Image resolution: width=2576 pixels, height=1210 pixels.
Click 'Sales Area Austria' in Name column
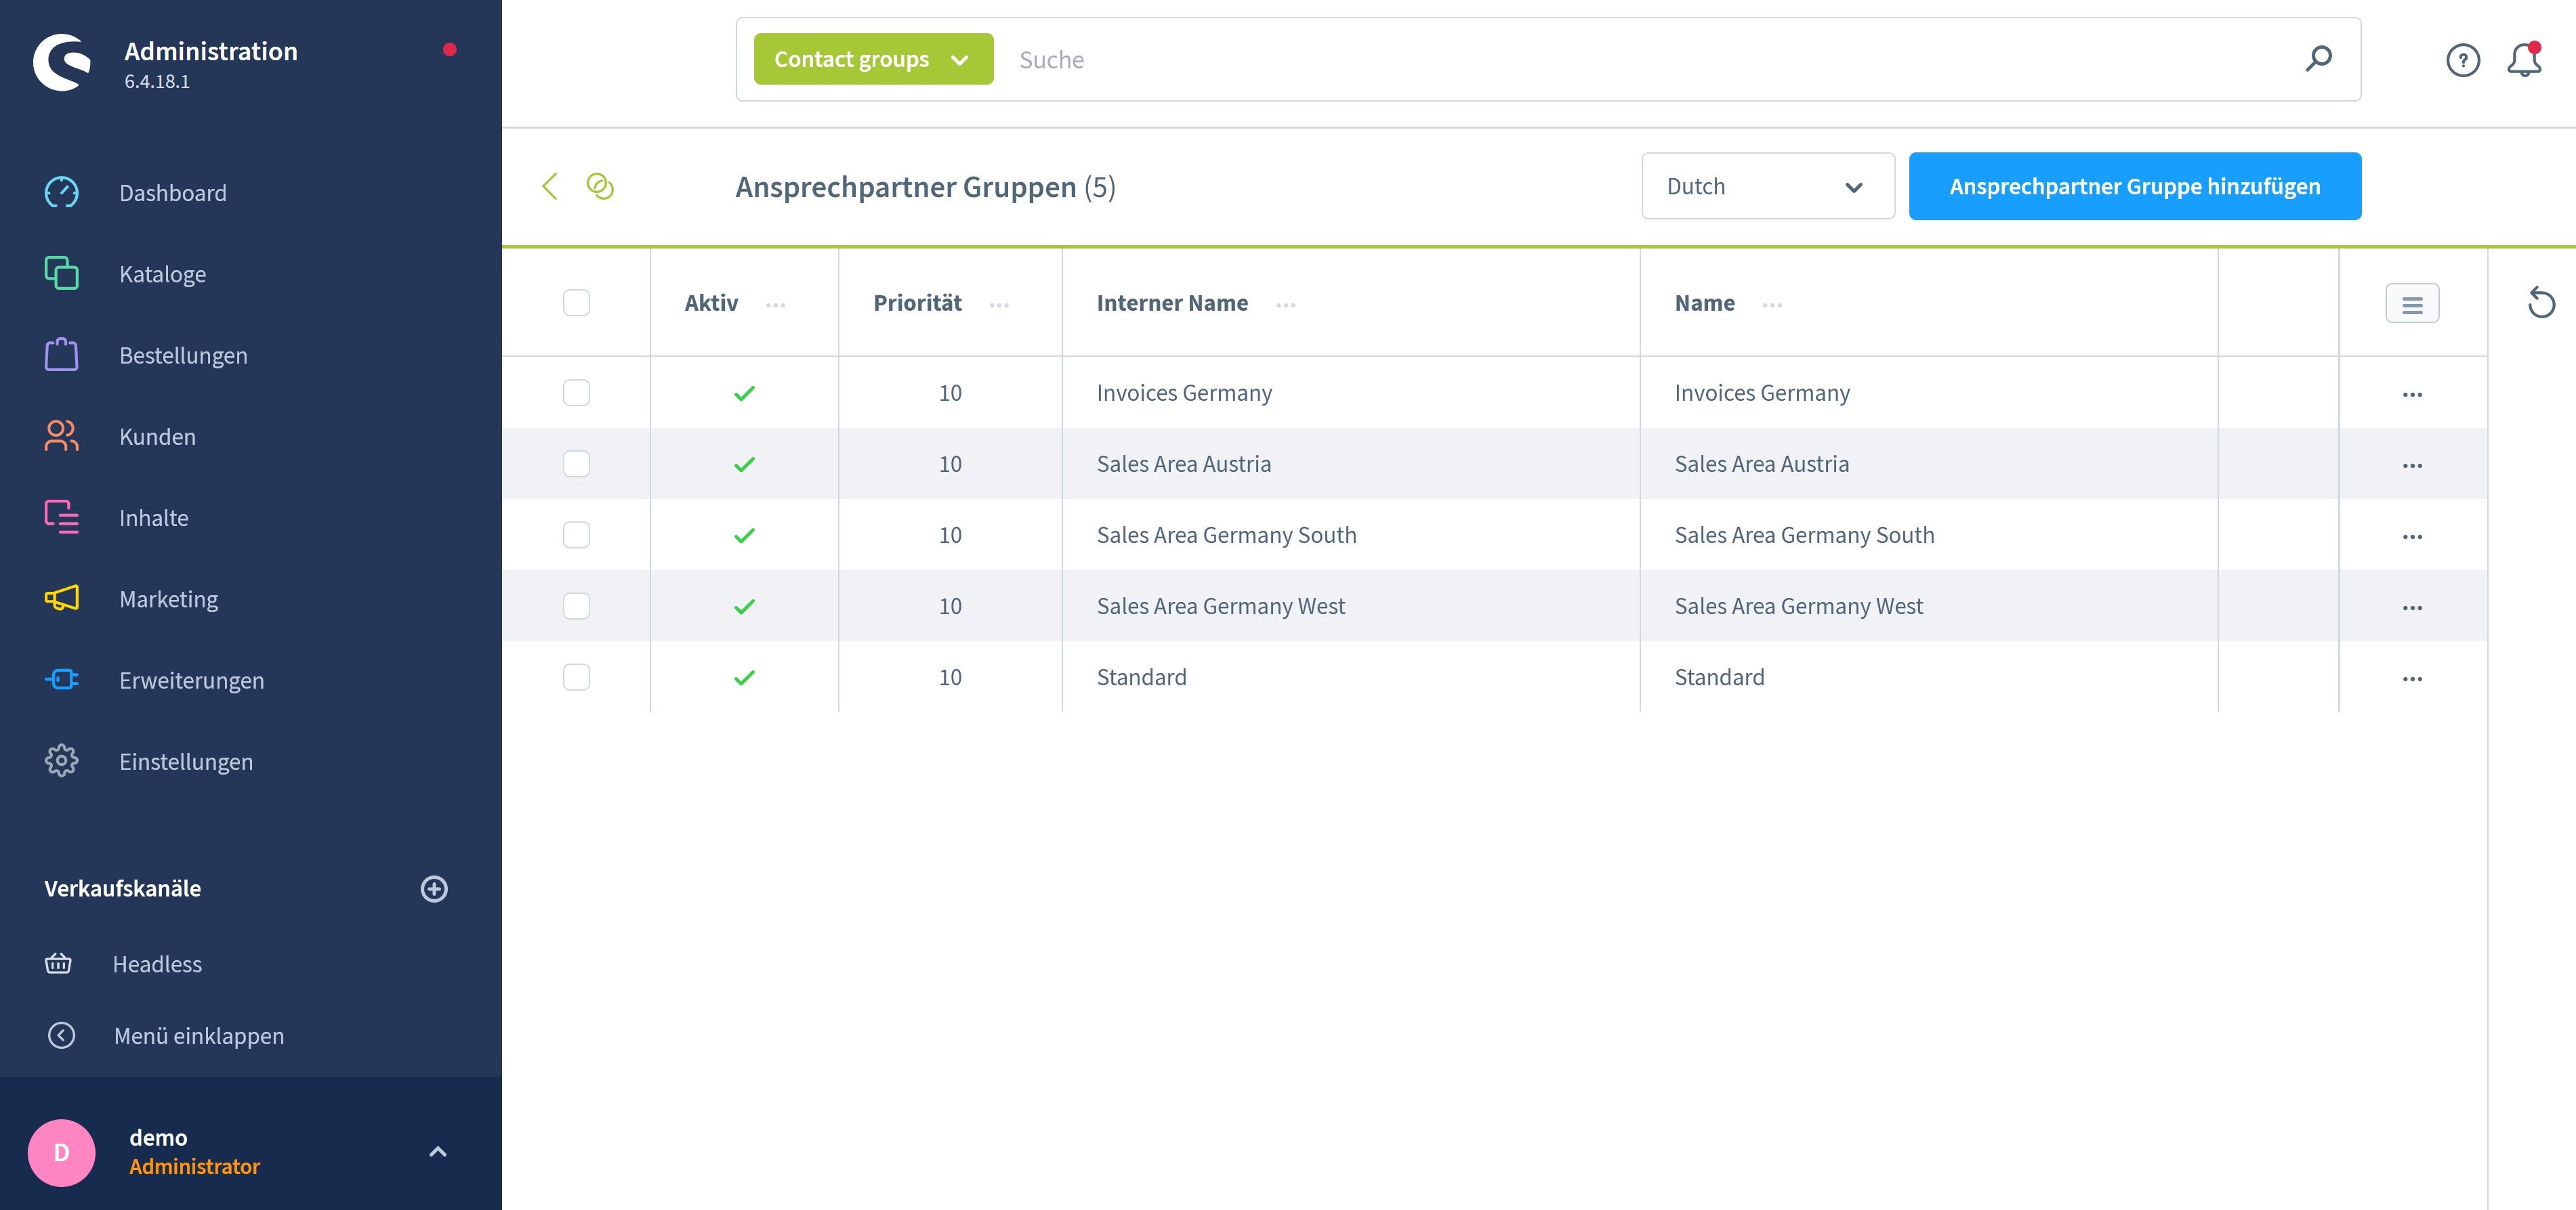pyautogui.click(x=1761, y=464)
